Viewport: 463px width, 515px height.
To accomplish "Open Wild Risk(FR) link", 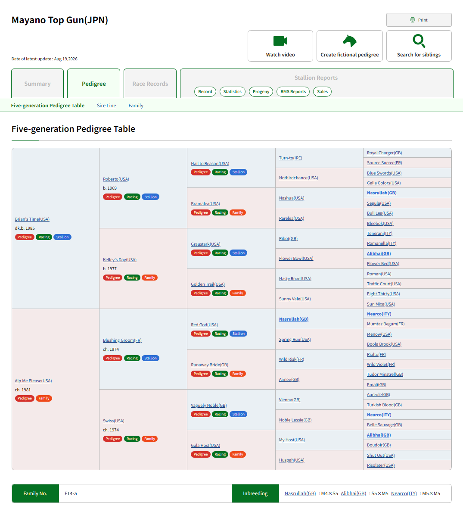I will pyautogui.click(x=292, y=359).
